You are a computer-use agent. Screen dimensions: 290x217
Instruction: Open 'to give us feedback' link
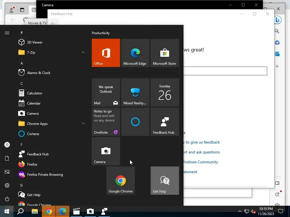click(x=202, y=142)
